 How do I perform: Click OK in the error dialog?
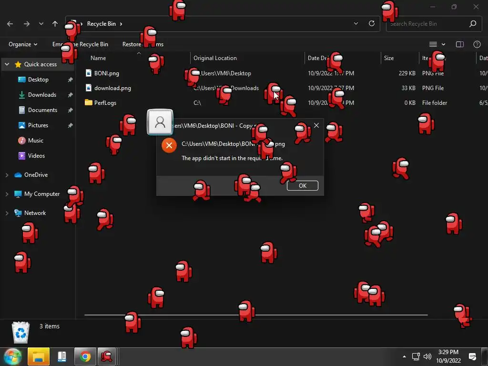303,185
